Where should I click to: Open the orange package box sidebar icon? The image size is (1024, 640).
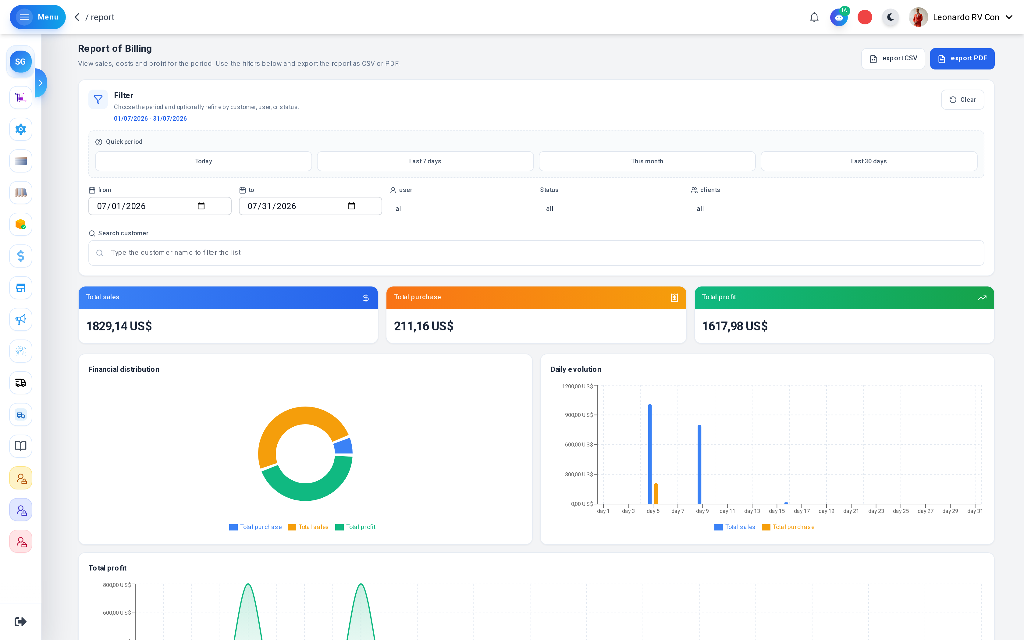click(x=20, y=224)
